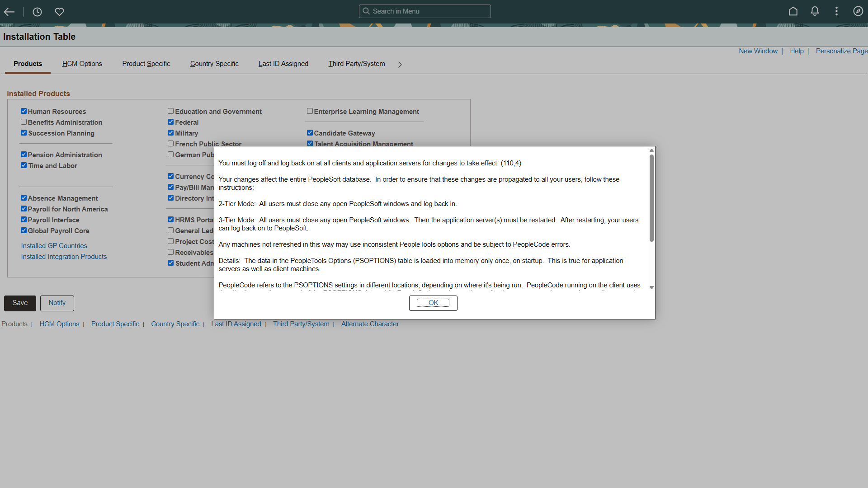The image size is (868, 488).
Task: Open the Recently Visited clock icon
Action: (37, 12)
